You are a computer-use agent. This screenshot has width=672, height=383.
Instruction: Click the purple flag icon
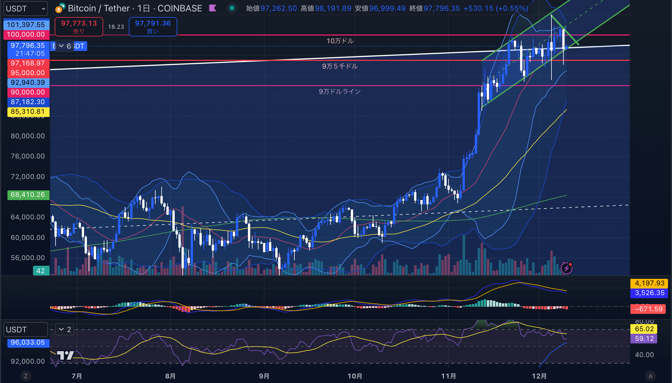click(x=212, y=8)
